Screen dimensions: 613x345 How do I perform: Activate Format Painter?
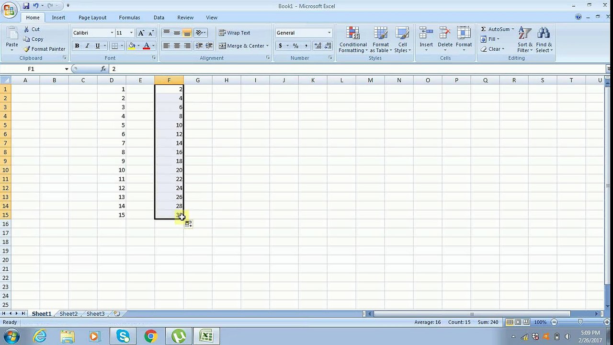[44, 49]
